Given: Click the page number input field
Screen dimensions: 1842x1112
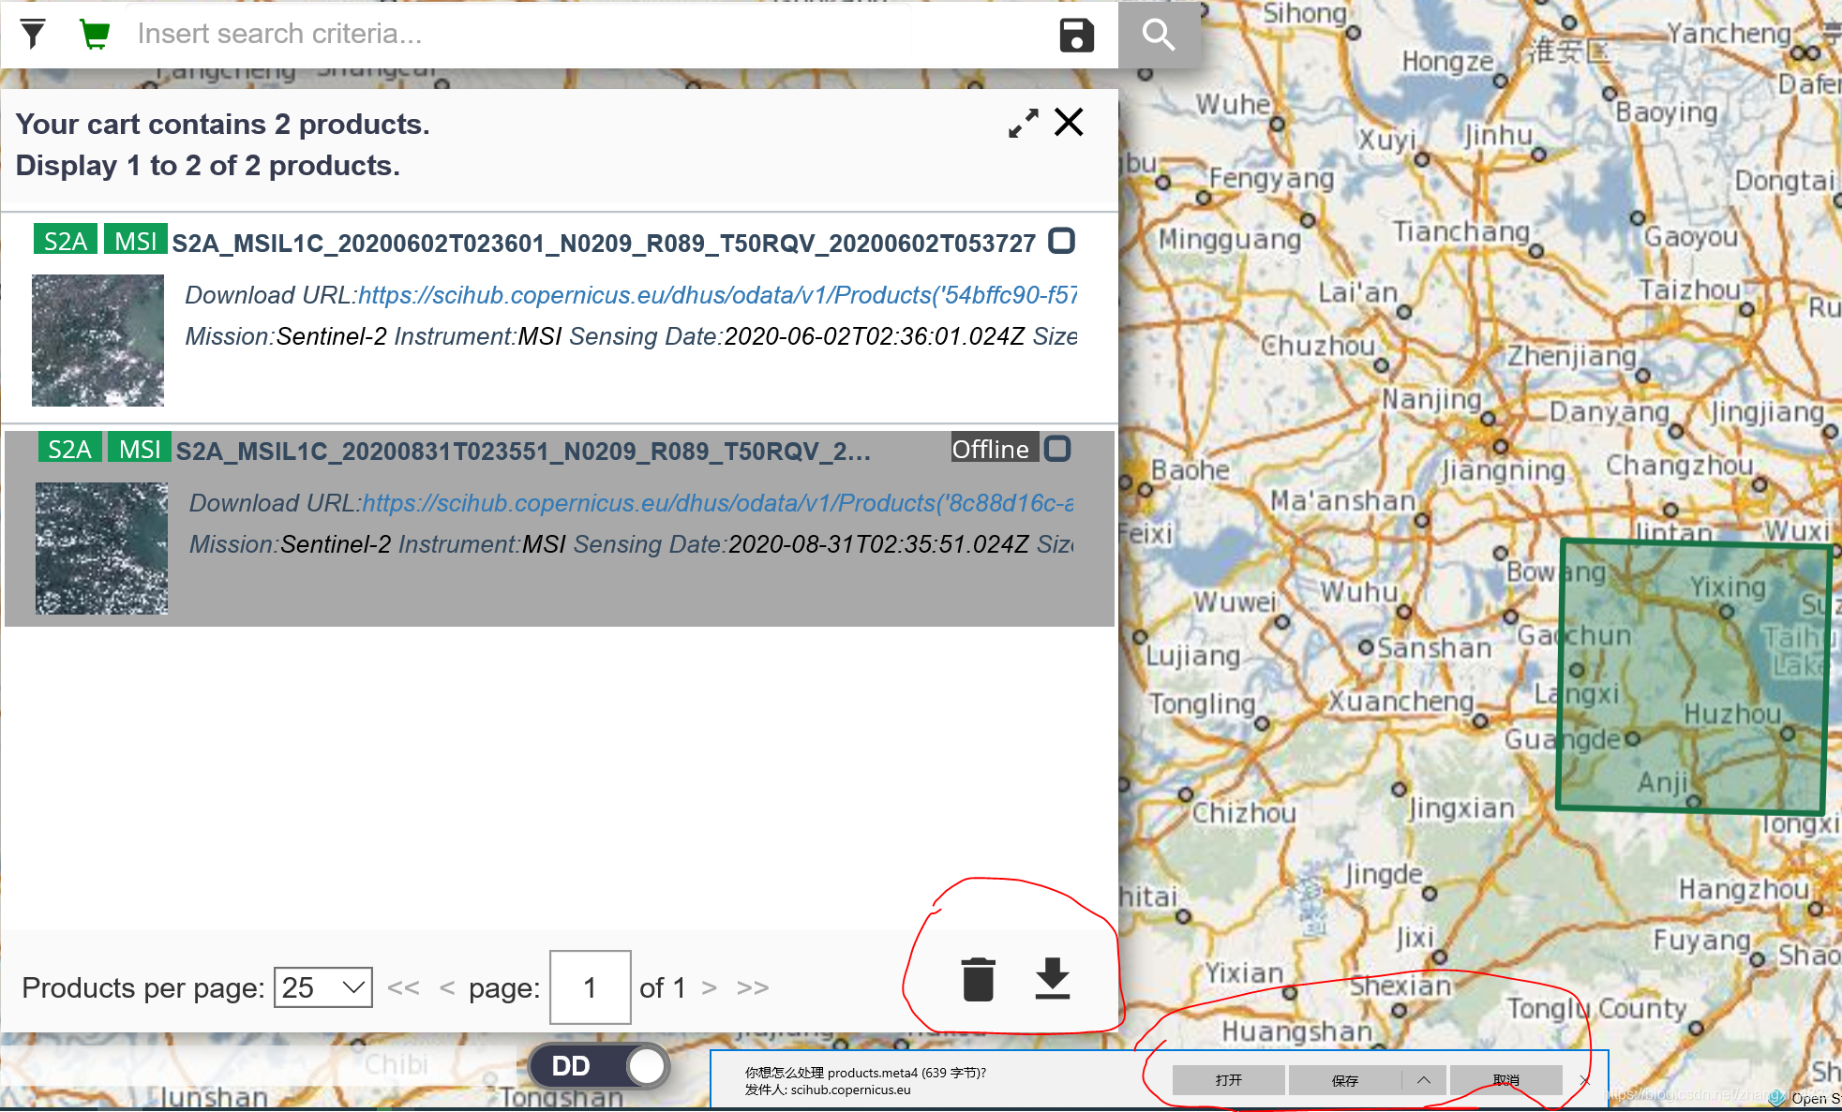Looking at the screenshot, I should tap(590, 987).
